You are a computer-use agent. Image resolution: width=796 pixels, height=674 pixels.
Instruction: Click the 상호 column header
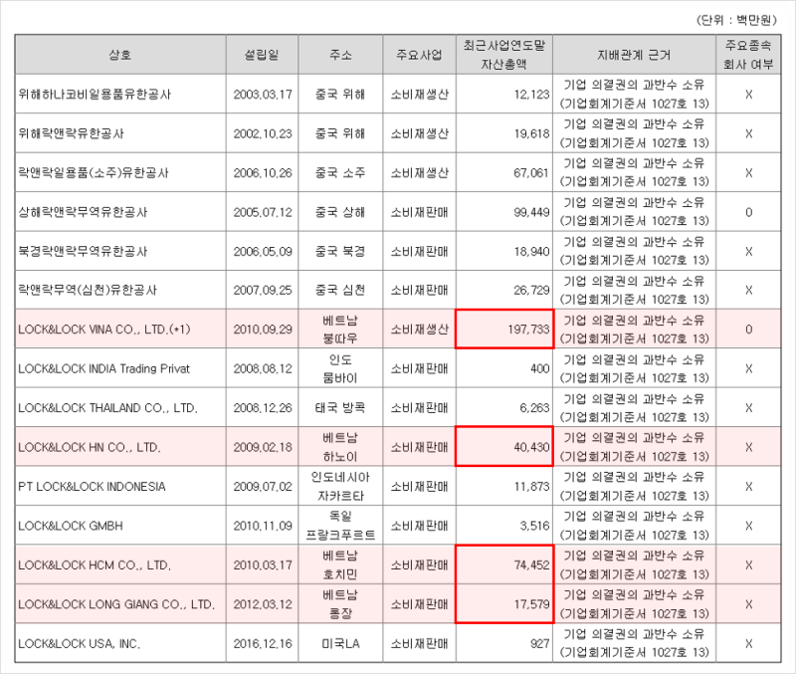(120, 55)
